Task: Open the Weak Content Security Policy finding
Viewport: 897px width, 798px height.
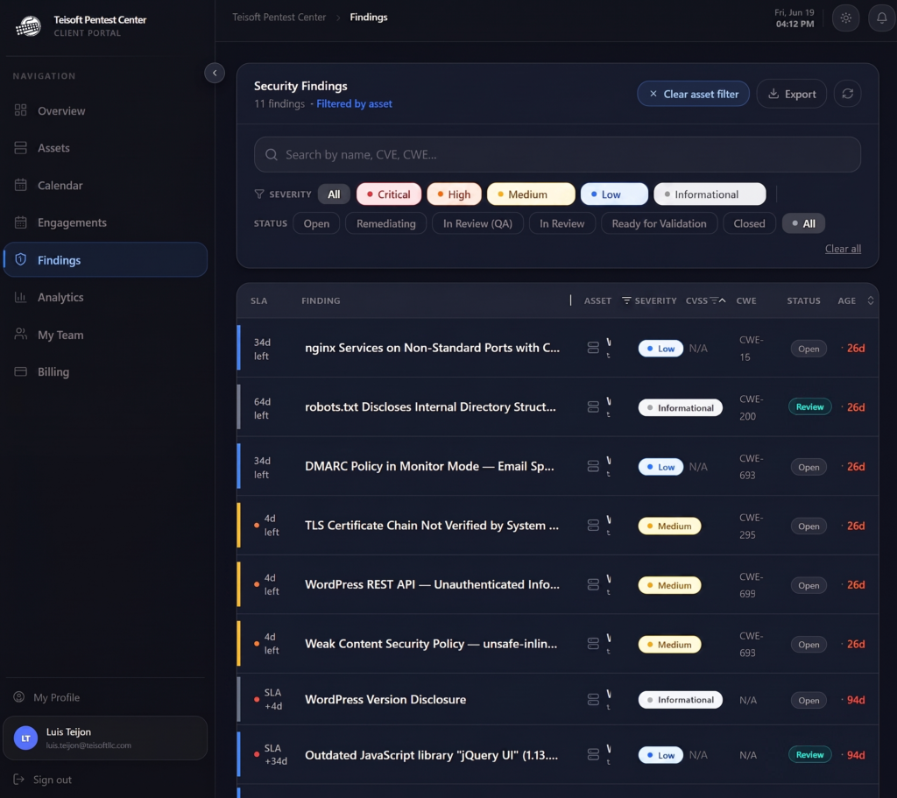Action: click(431, 644)
